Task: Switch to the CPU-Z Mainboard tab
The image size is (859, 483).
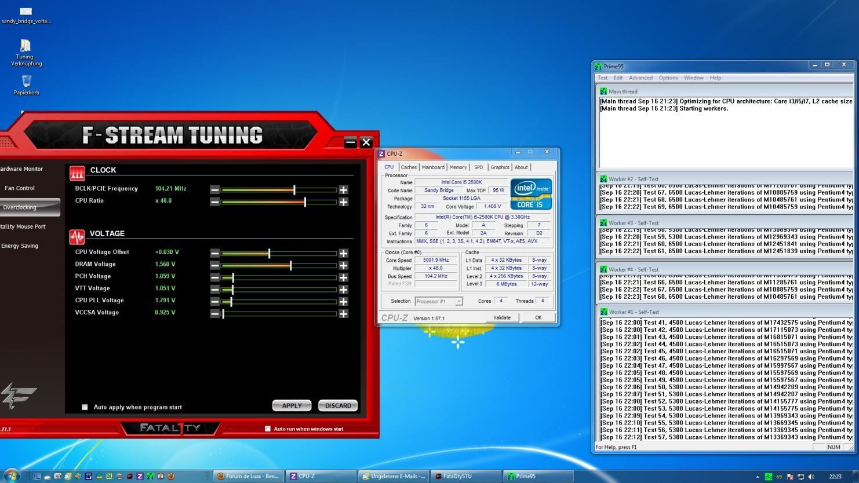Action: tap(433, 167)
